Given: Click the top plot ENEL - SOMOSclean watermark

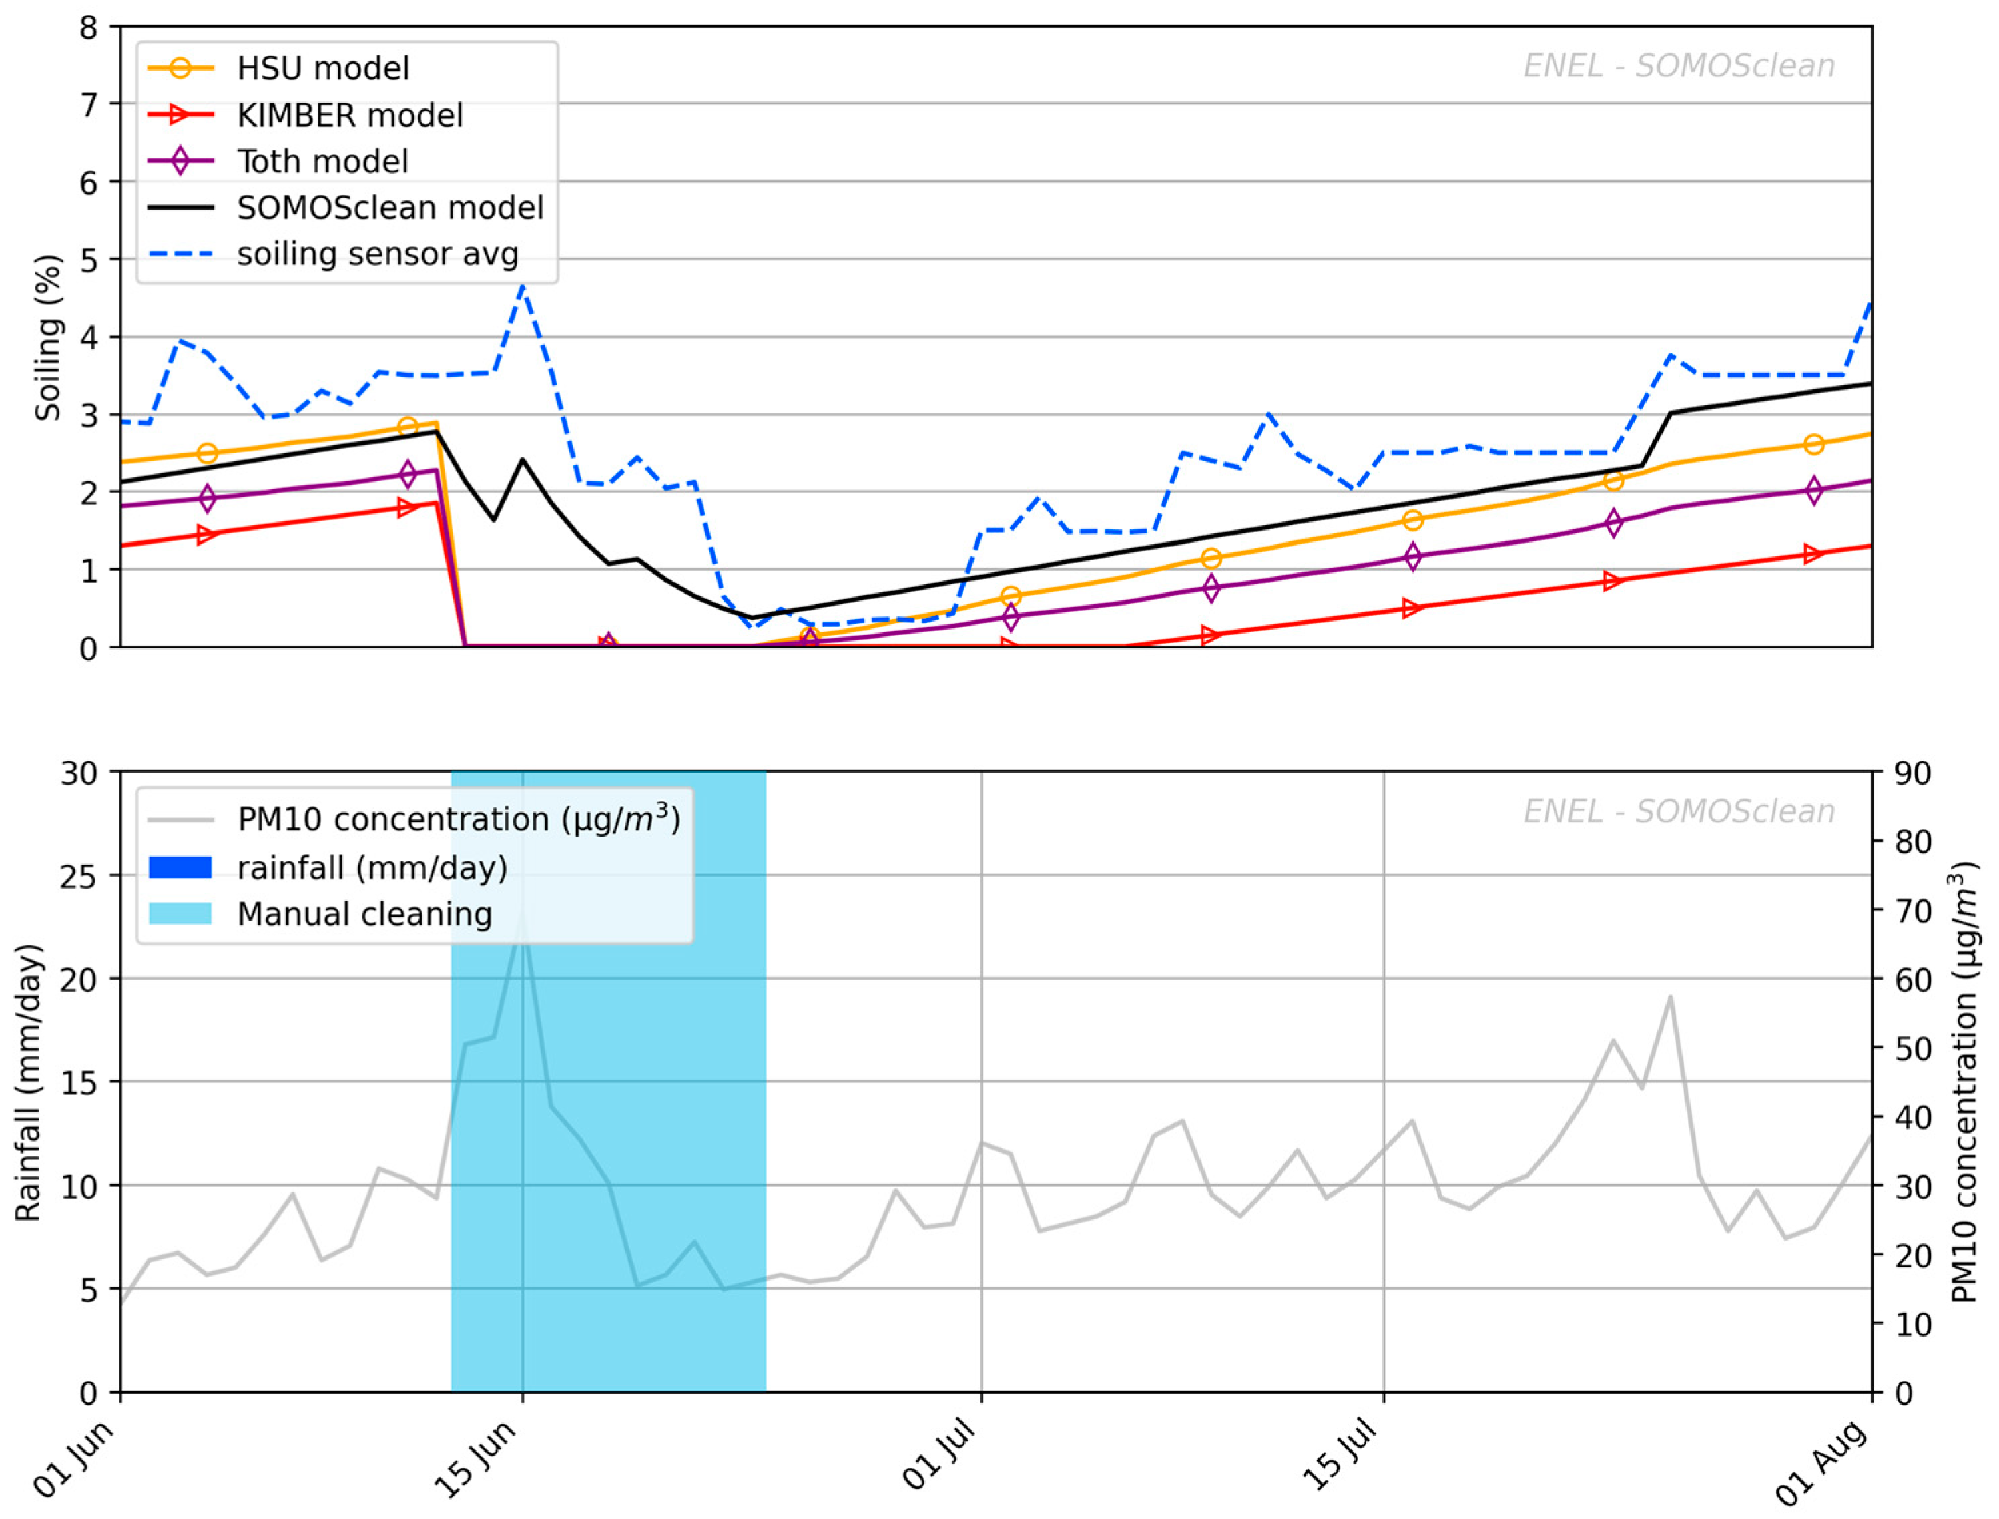Looking at the screenshot, I should [1679, 67].
